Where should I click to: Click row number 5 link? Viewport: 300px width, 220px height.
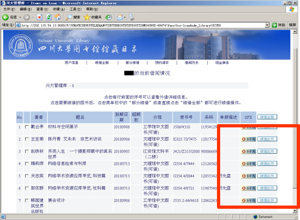pyautogui.click(x=19, y=176)
